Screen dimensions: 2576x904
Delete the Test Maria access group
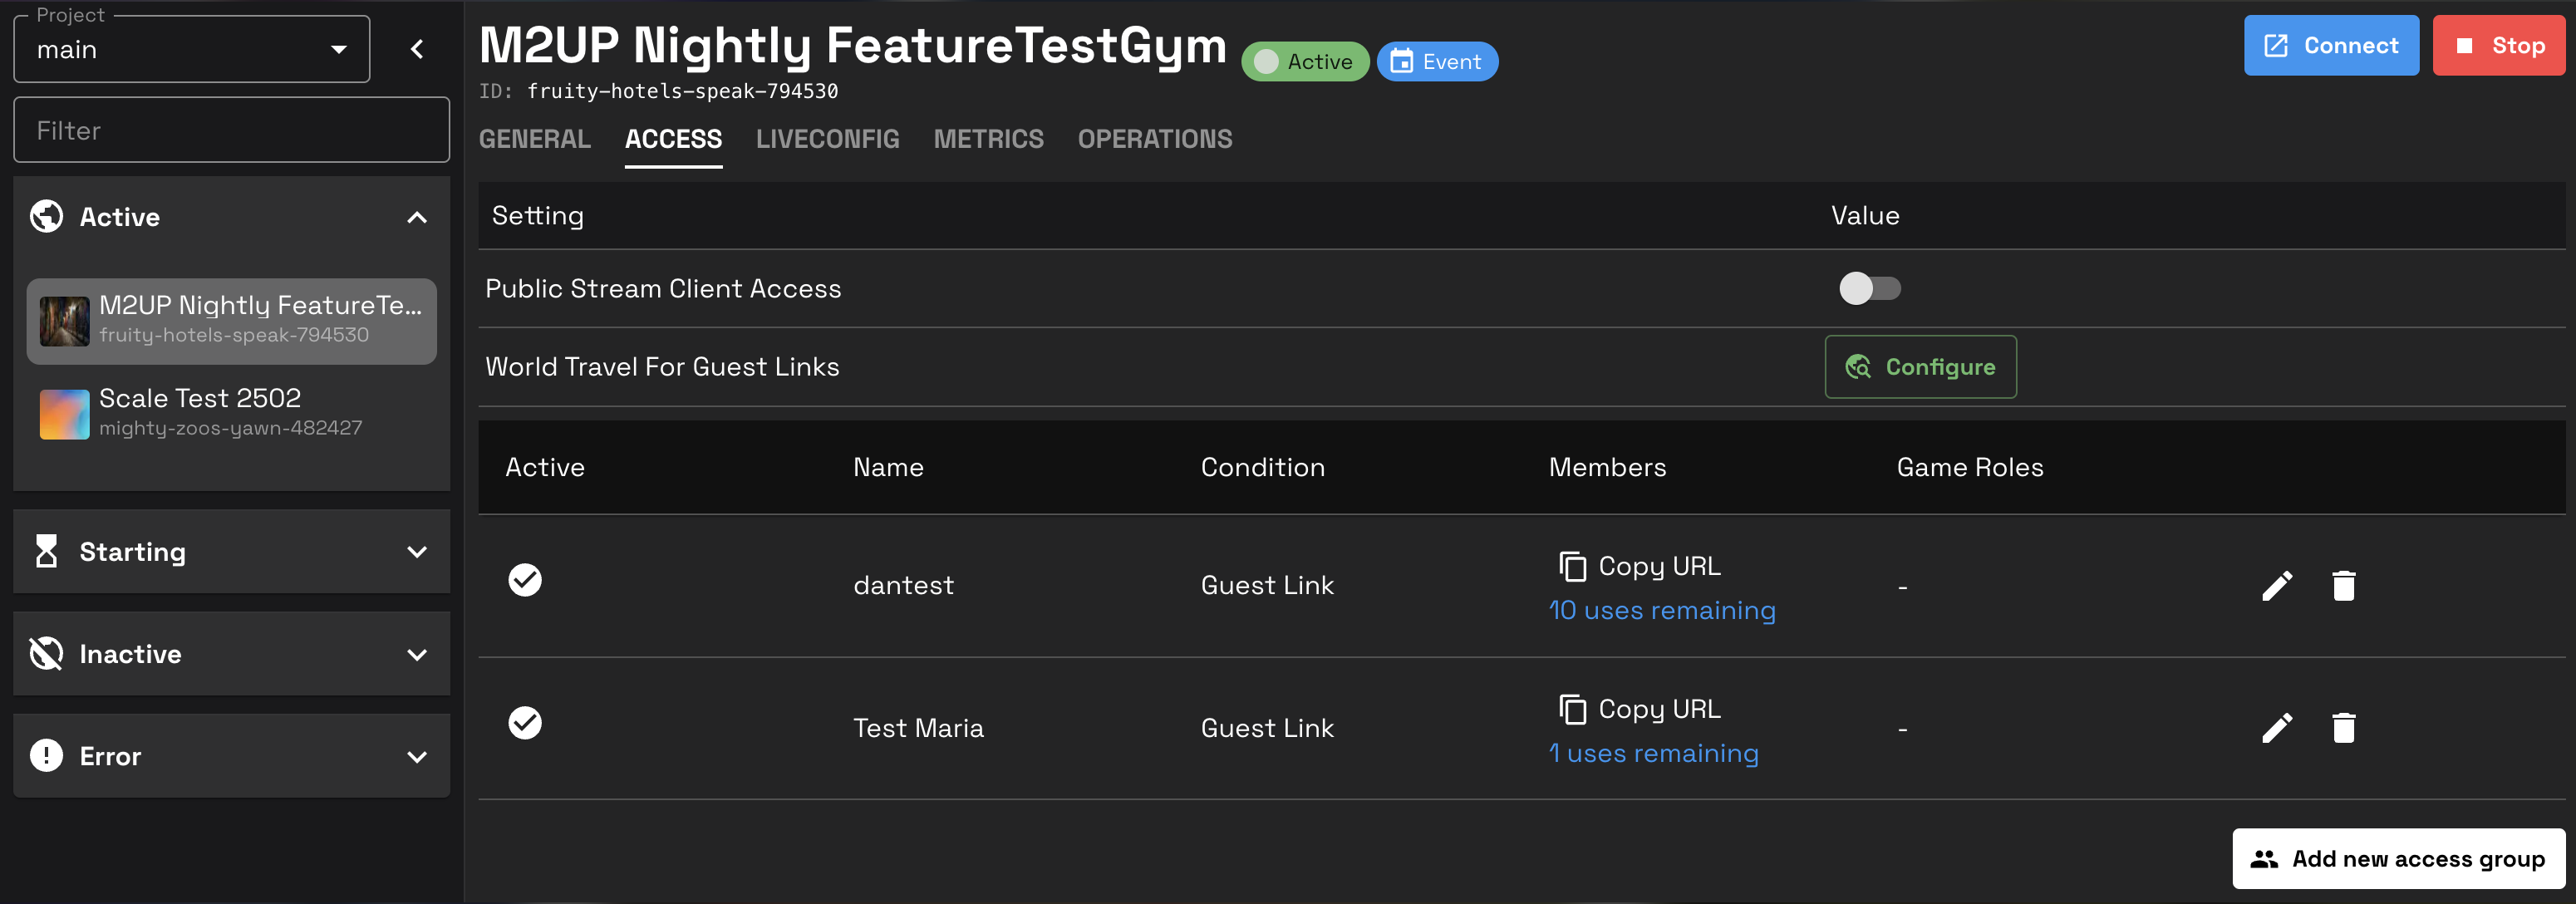click(2343, 728)
